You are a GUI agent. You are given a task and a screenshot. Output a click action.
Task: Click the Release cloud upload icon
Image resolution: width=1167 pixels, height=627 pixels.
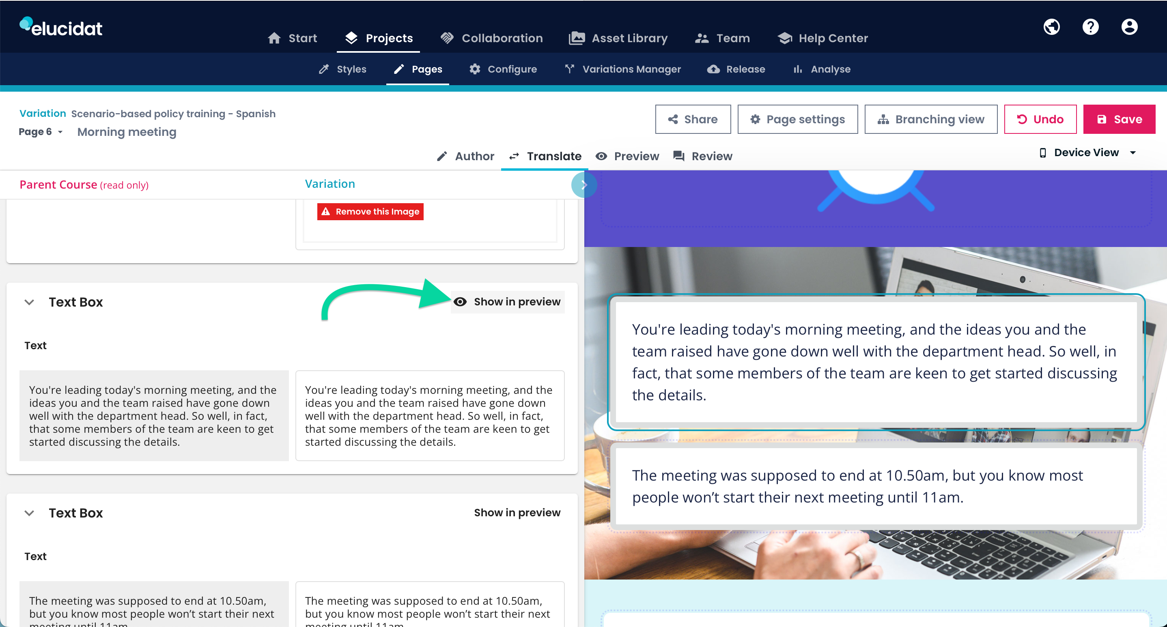pos(713,69)
